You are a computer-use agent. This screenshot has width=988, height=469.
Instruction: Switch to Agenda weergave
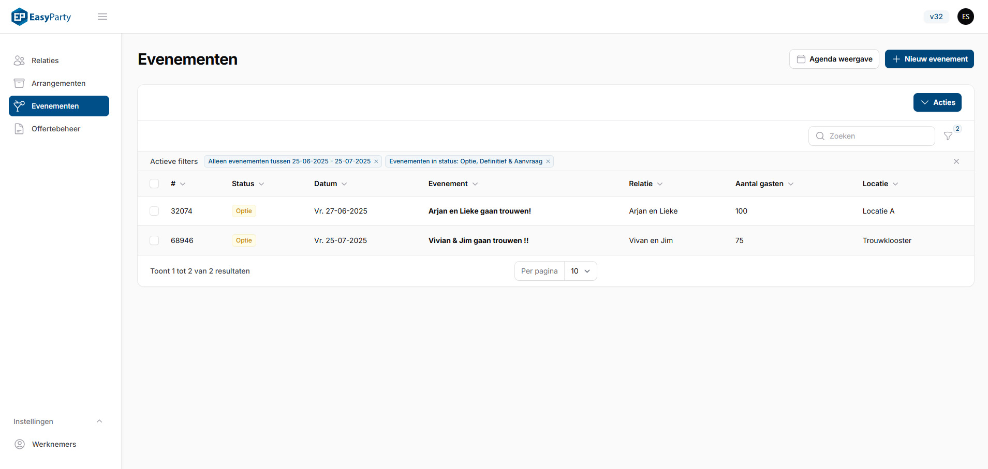click(834, 59)
